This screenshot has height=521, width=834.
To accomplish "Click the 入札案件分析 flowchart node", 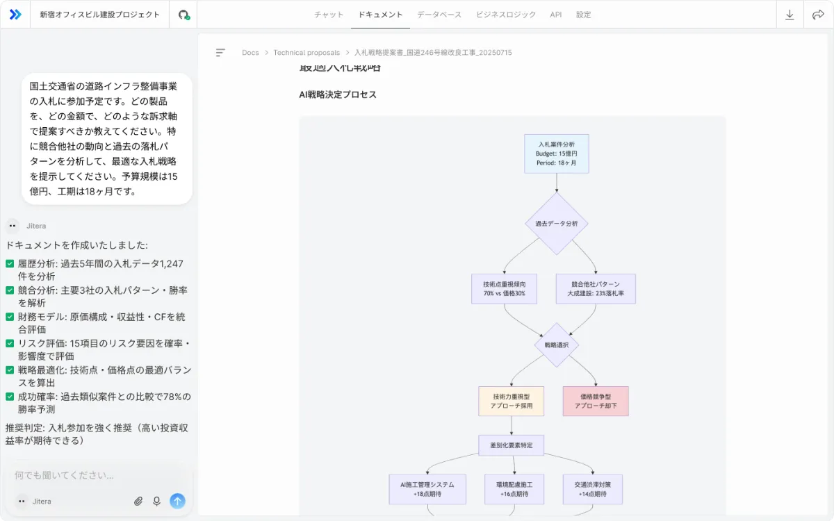I will coord(557,154).
